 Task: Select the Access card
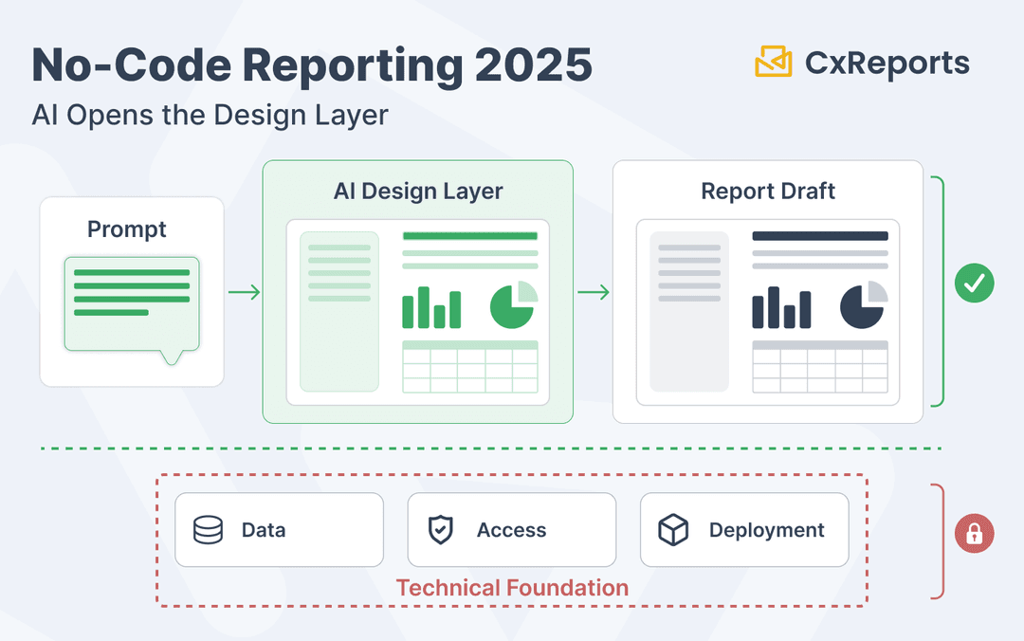click(x=512, y=530)
